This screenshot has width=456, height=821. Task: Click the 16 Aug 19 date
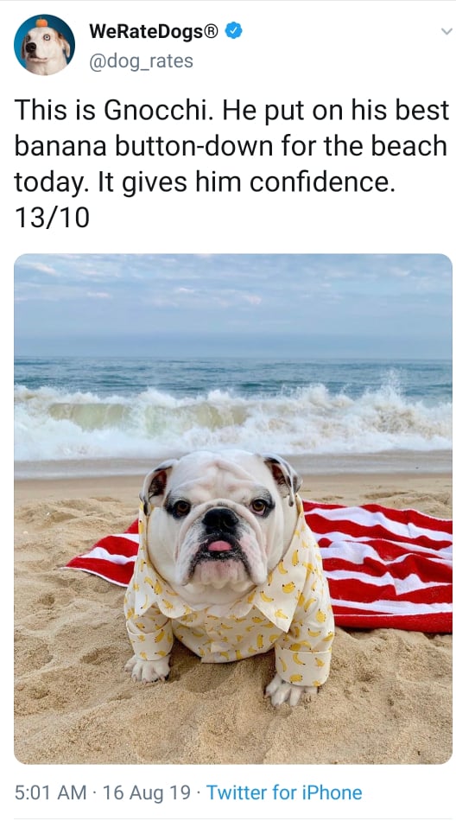147,792
